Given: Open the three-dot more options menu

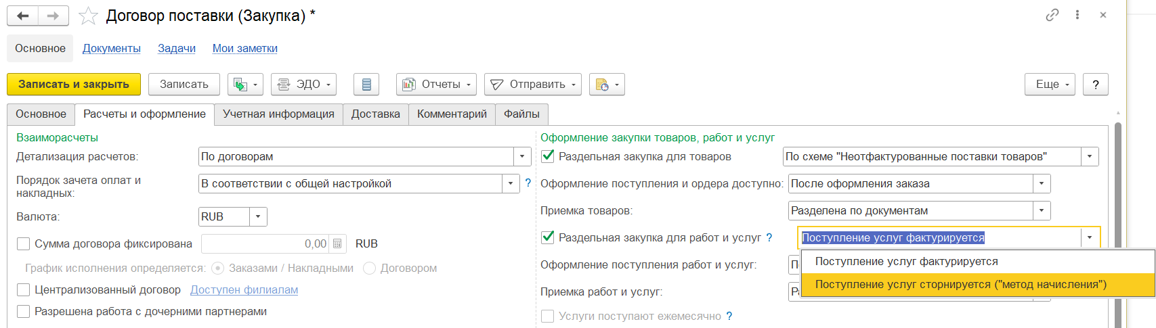Looking at the screenshot, I should click(1077, 15).
